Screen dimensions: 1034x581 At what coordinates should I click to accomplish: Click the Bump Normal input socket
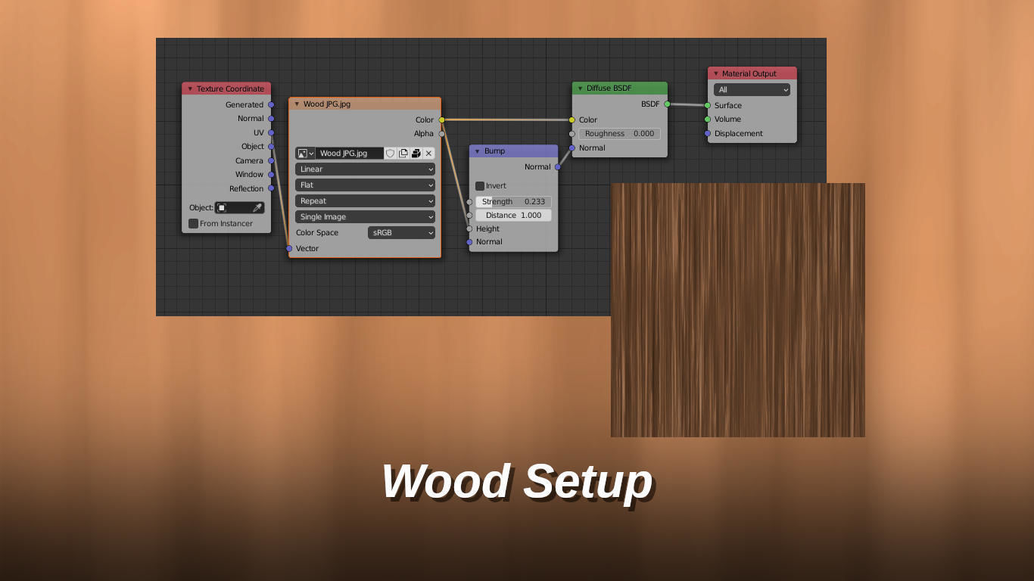(x=469, y=242)
